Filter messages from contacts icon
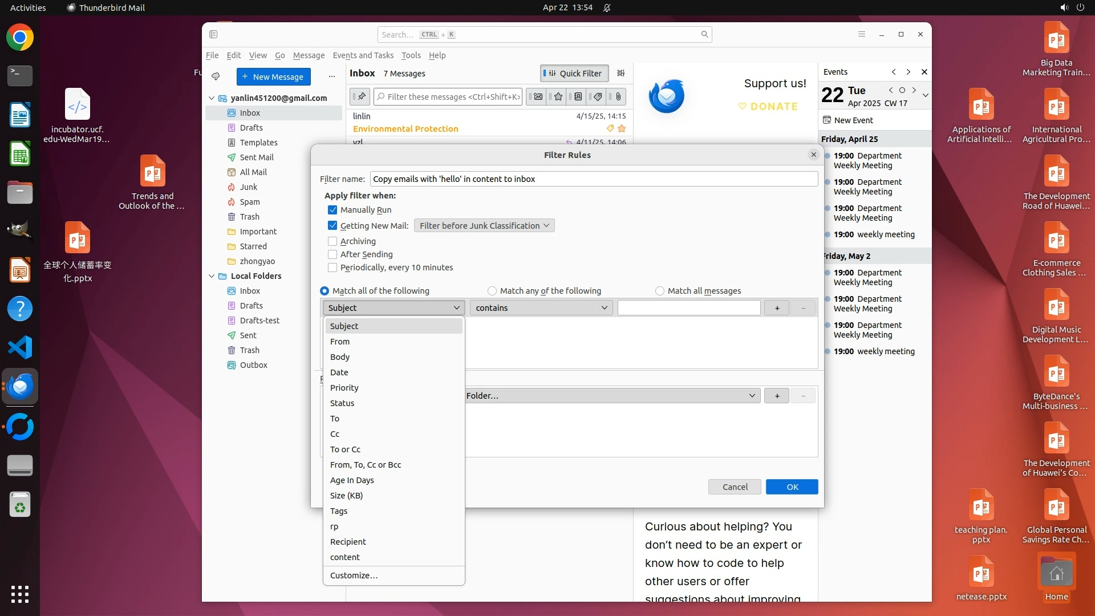 (578, 96)
